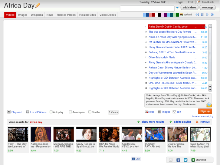The width and height of the screenshot is (220, 165).
Task: Click the upload image icon
Action: coord(181,15)
